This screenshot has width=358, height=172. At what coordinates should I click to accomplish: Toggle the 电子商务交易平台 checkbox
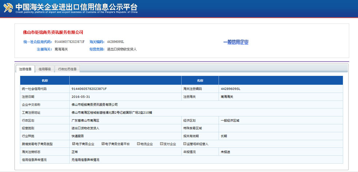pyautogui.click(x=103, y=144)
